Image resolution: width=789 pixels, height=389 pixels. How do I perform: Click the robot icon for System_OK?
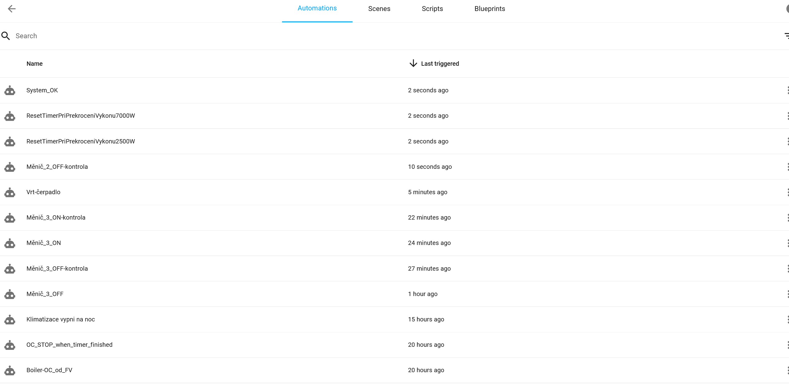(10, 91)
